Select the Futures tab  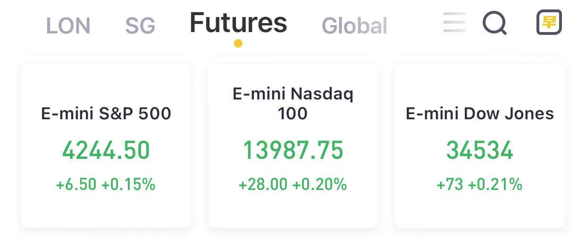click(238, 22)
